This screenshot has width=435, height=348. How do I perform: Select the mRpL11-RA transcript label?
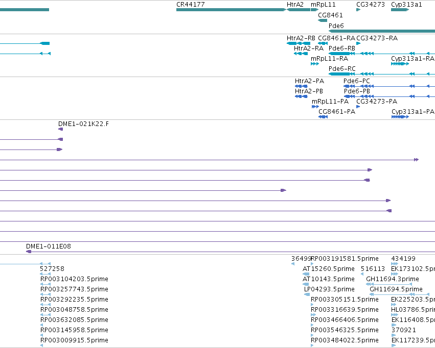tap(329, 59)
